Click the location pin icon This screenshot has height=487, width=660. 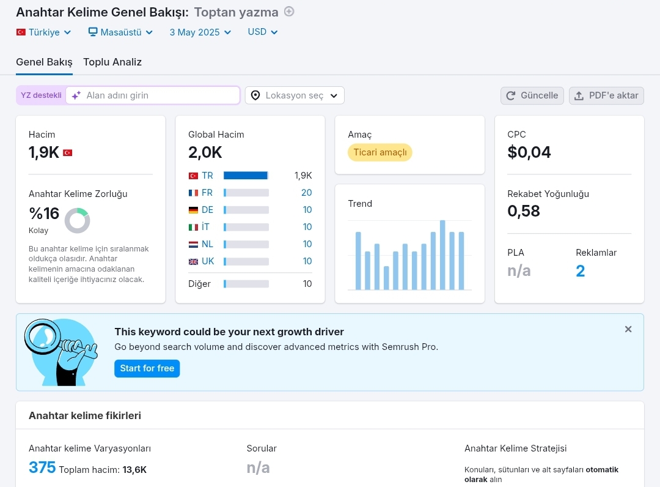[255, 95]
